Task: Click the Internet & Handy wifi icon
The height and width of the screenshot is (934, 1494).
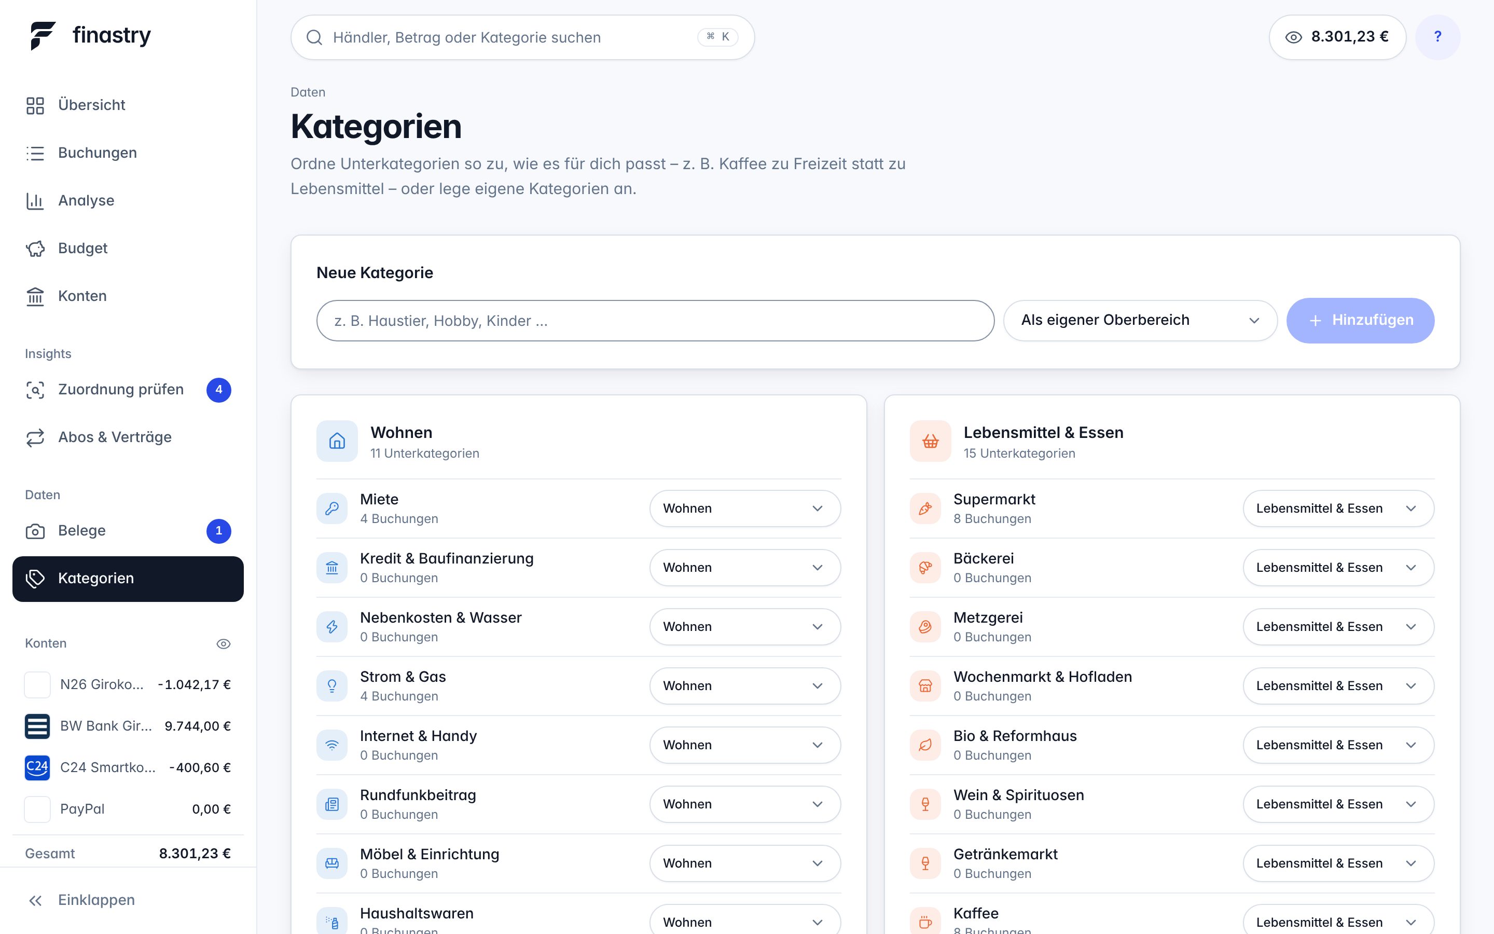Action: [x=332, y=745]
